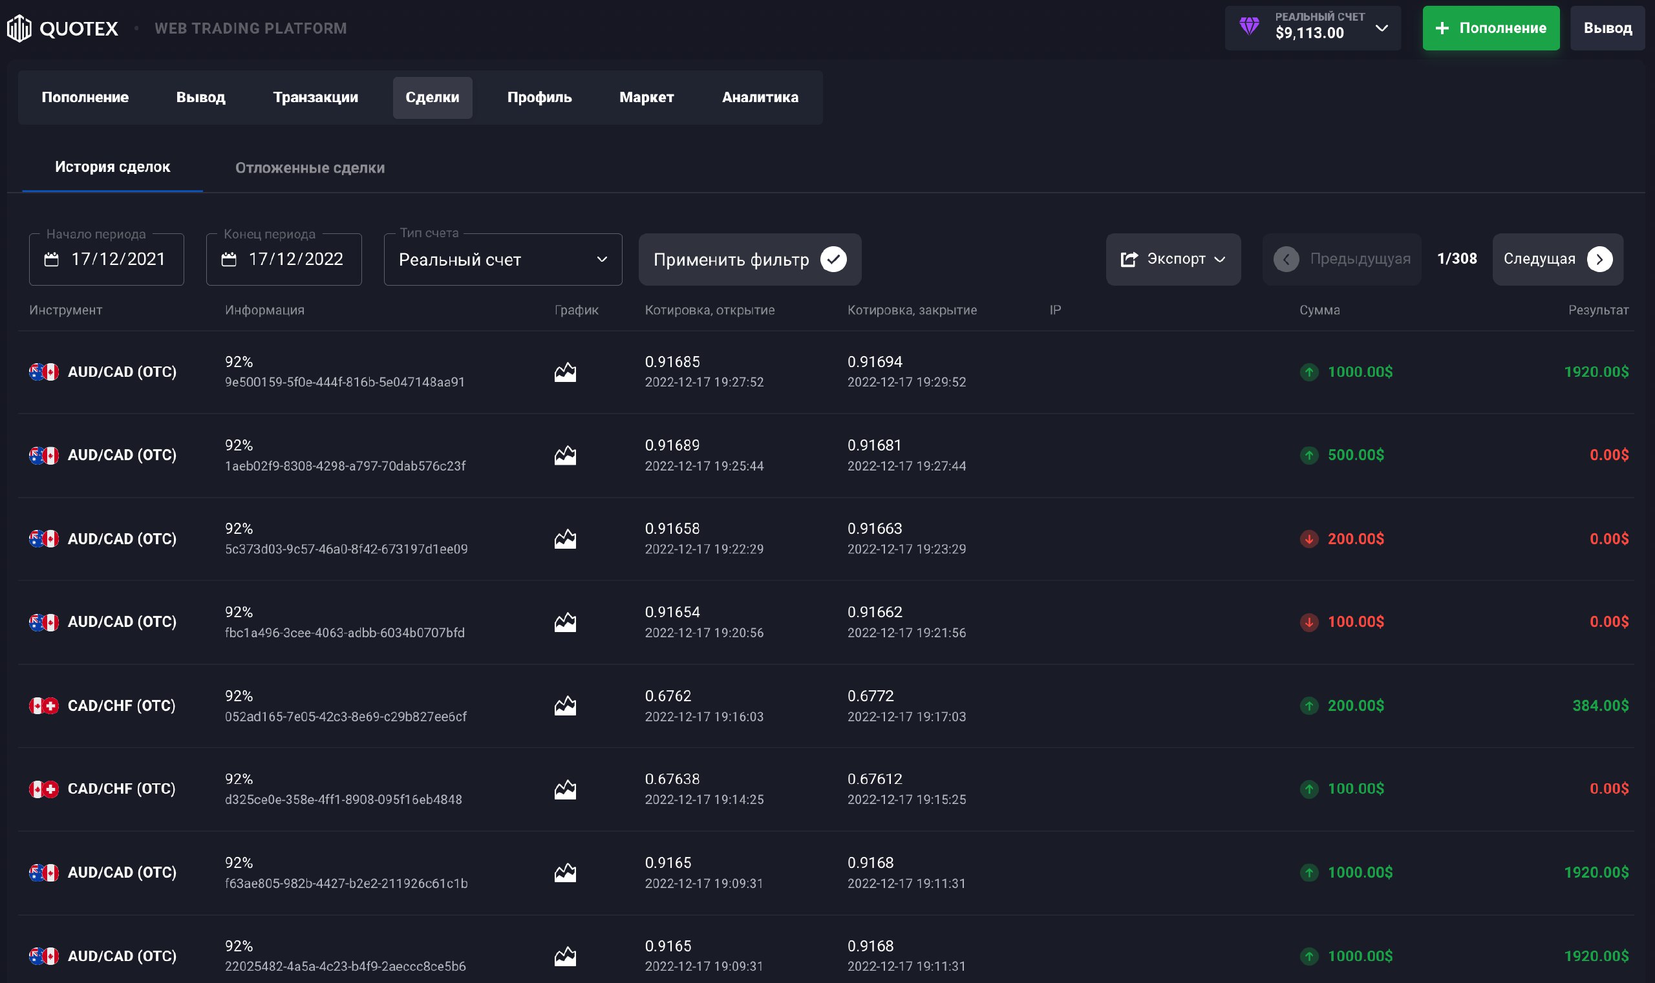Open the Маркет tab
The height and width of the screenshot is (983, 1655).
(x=646, y=98)
